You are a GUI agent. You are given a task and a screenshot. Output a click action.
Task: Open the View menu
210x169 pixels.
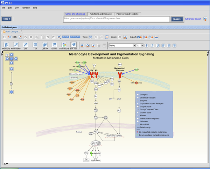coord(17,8)
